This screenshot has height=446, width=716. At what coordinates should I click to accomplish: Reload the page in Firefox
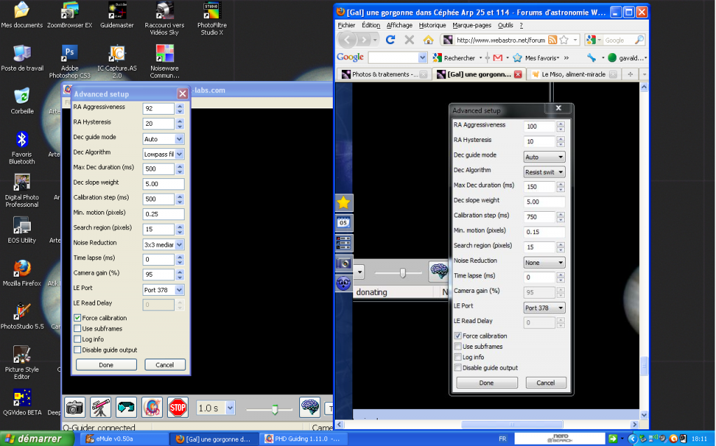coord(390,40)
